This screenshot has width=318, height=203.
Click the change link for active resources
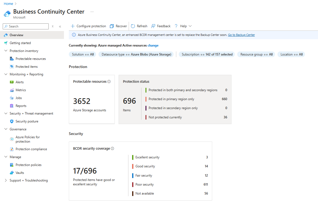tap(153, 45)
